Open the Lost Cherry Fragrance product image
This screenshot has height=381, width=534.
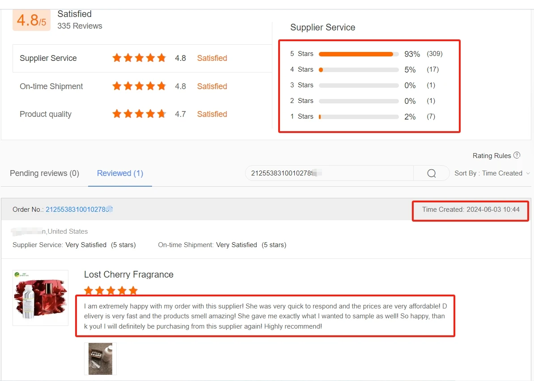(x=41, y=298)
